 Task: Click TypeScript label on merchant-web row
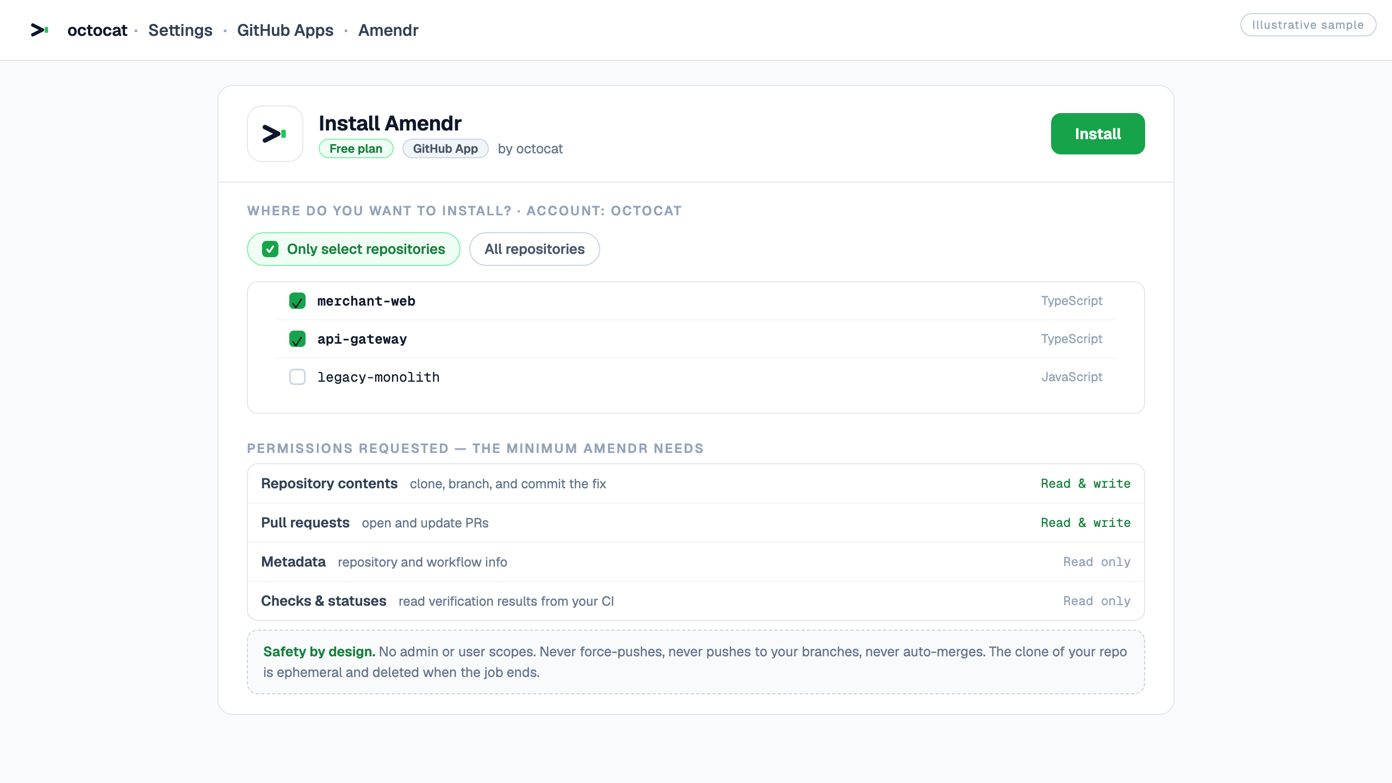1072,301
